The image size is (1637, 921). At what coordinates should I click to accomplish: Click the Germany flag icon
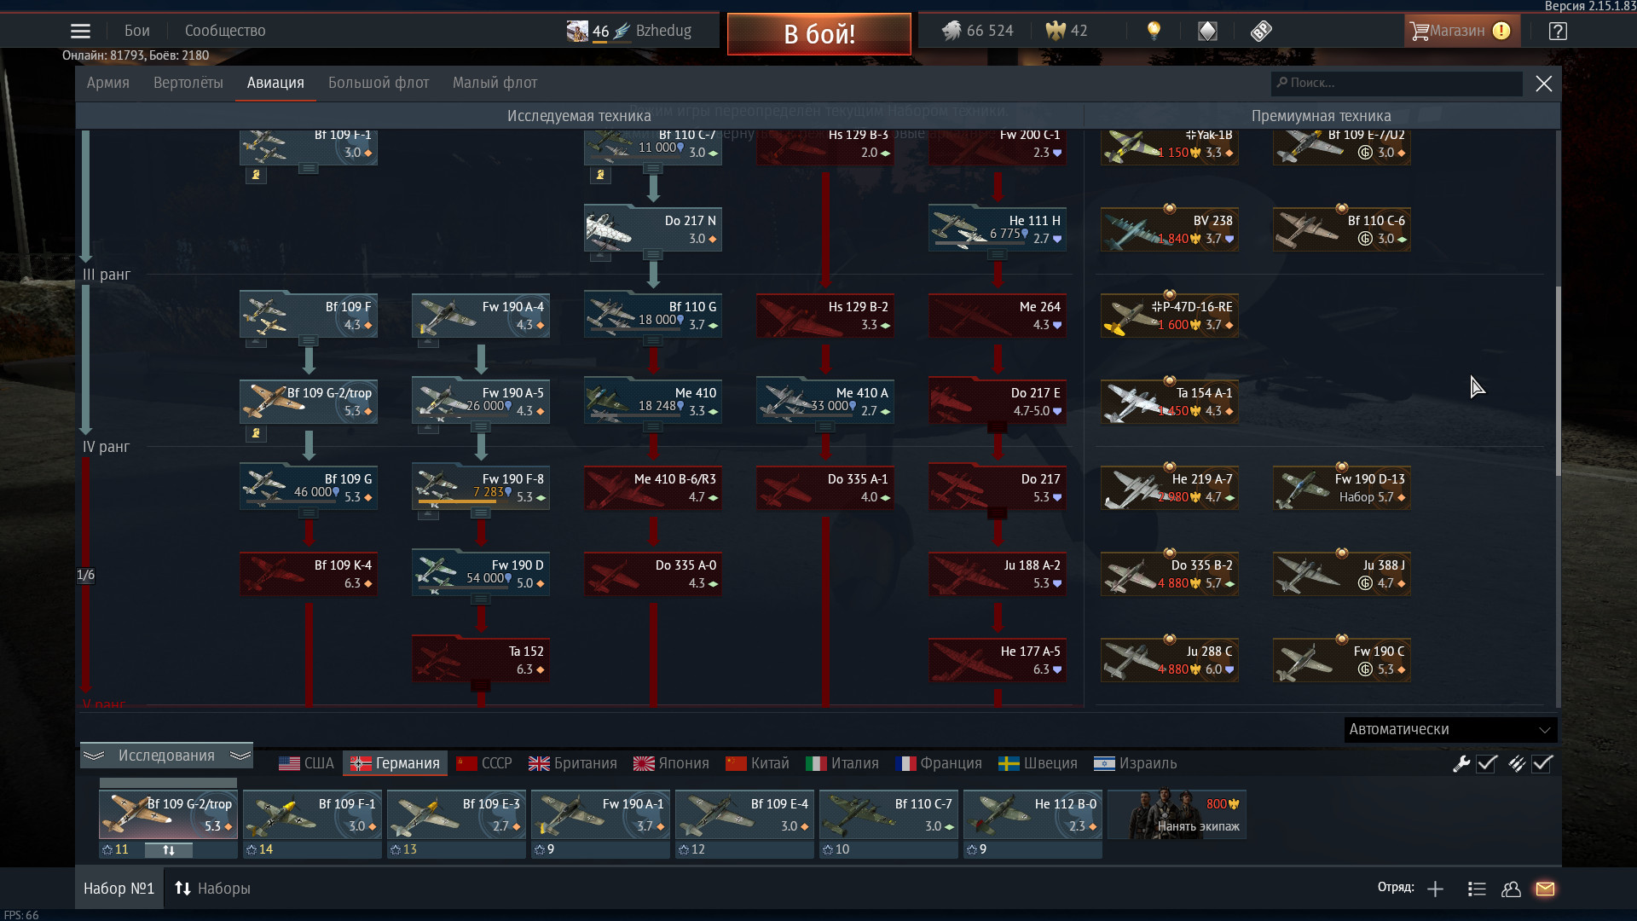pos(361,763)
